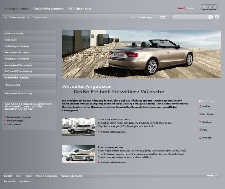This screenshot has width=225, height=189.
Task: Open FAQ in Ihre Tools
Action: (x=205, y=130)
